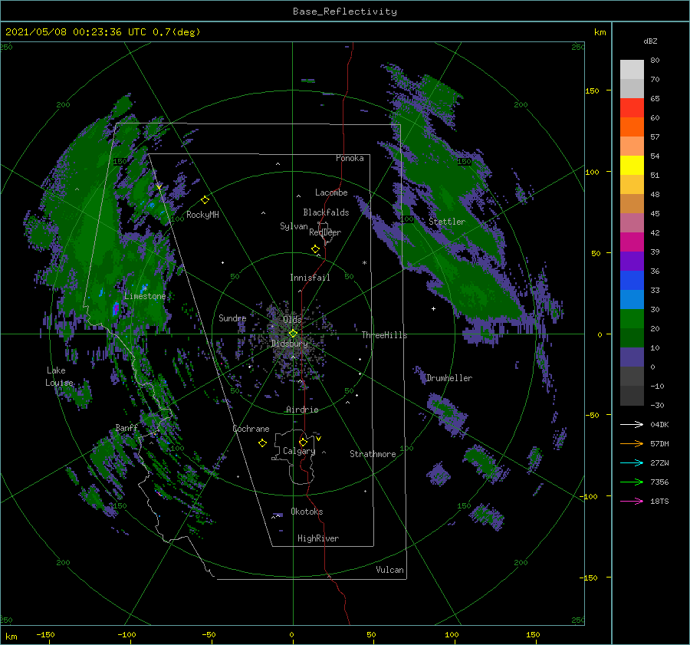Click the green swatch between 30 and 20
The height and width of the screenshot is (645, 690).
point(632,319)
